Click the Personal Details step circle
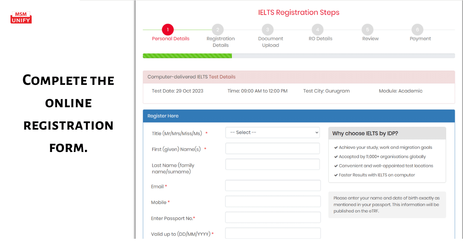463x243 pixels. point(167,29)
